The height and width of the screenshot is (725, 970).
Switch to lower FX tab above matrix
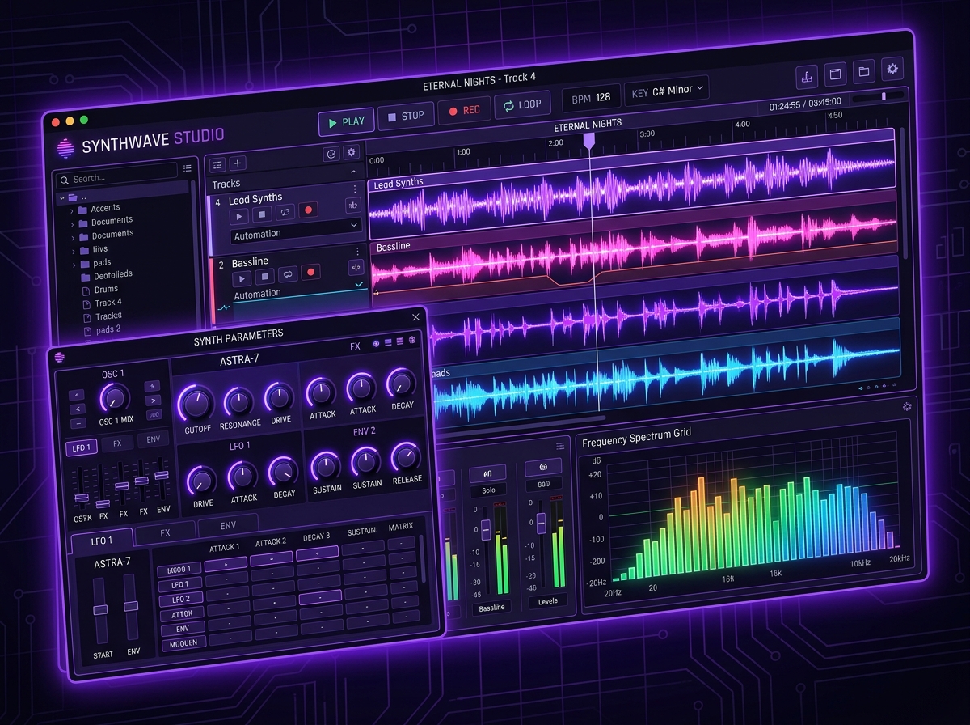pos(165,532)
